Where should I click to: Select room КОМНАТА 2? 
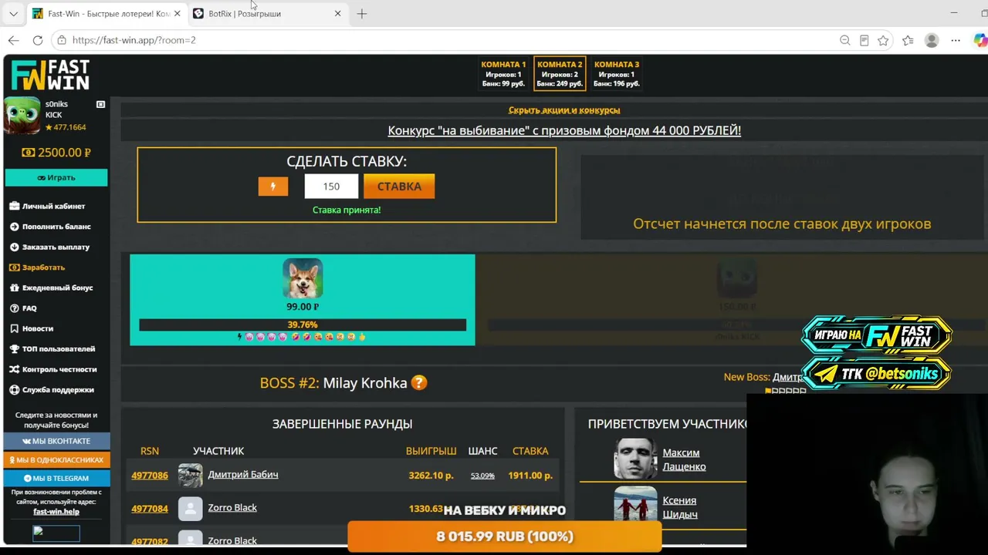pyautogui.click(x=560, y=74)
